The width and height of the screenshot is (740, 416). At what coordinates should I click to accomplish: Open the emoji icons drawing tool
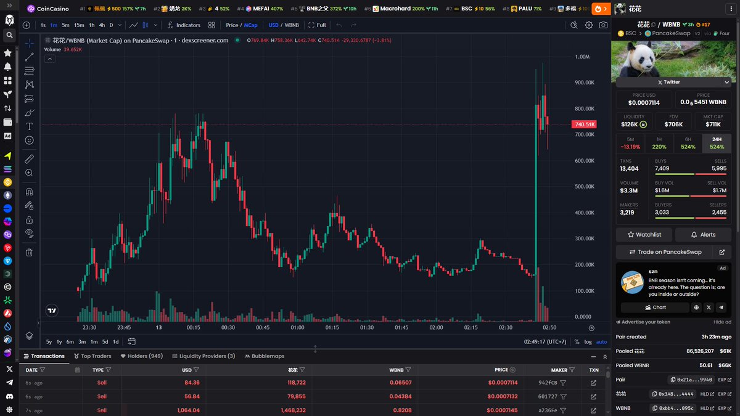tap(29, 141)
